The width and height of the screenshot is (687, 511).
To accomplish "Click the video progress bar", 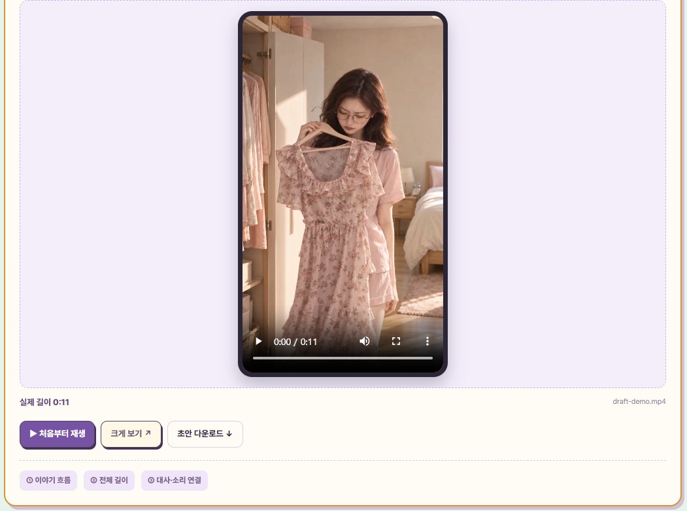I will (343, 358).
